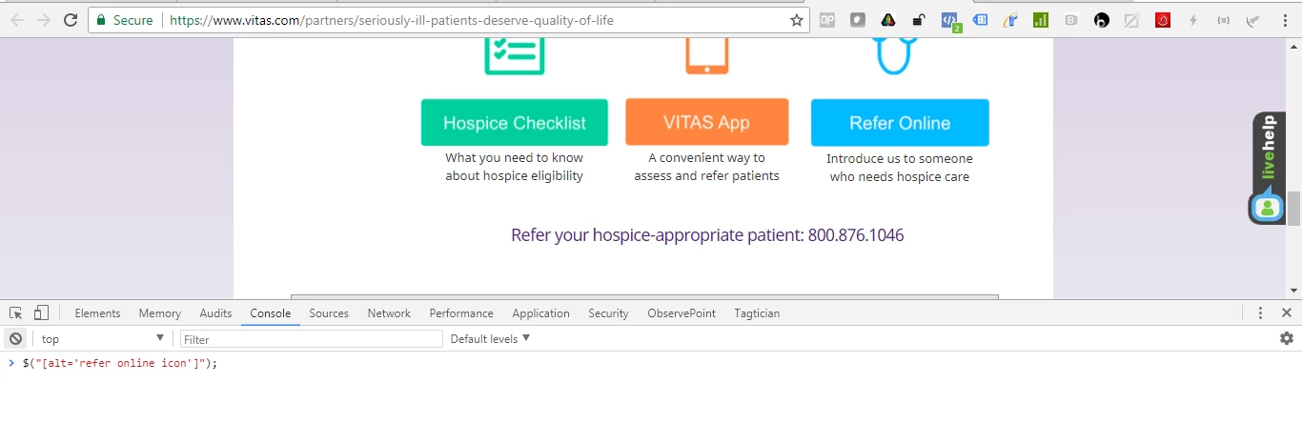
Task: Click the blue R with orange swoosh extension
Action: coord(1010,19)
